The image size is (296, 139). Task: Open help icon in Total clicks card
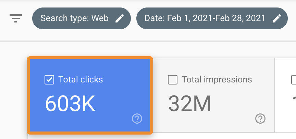pos(137,119)
